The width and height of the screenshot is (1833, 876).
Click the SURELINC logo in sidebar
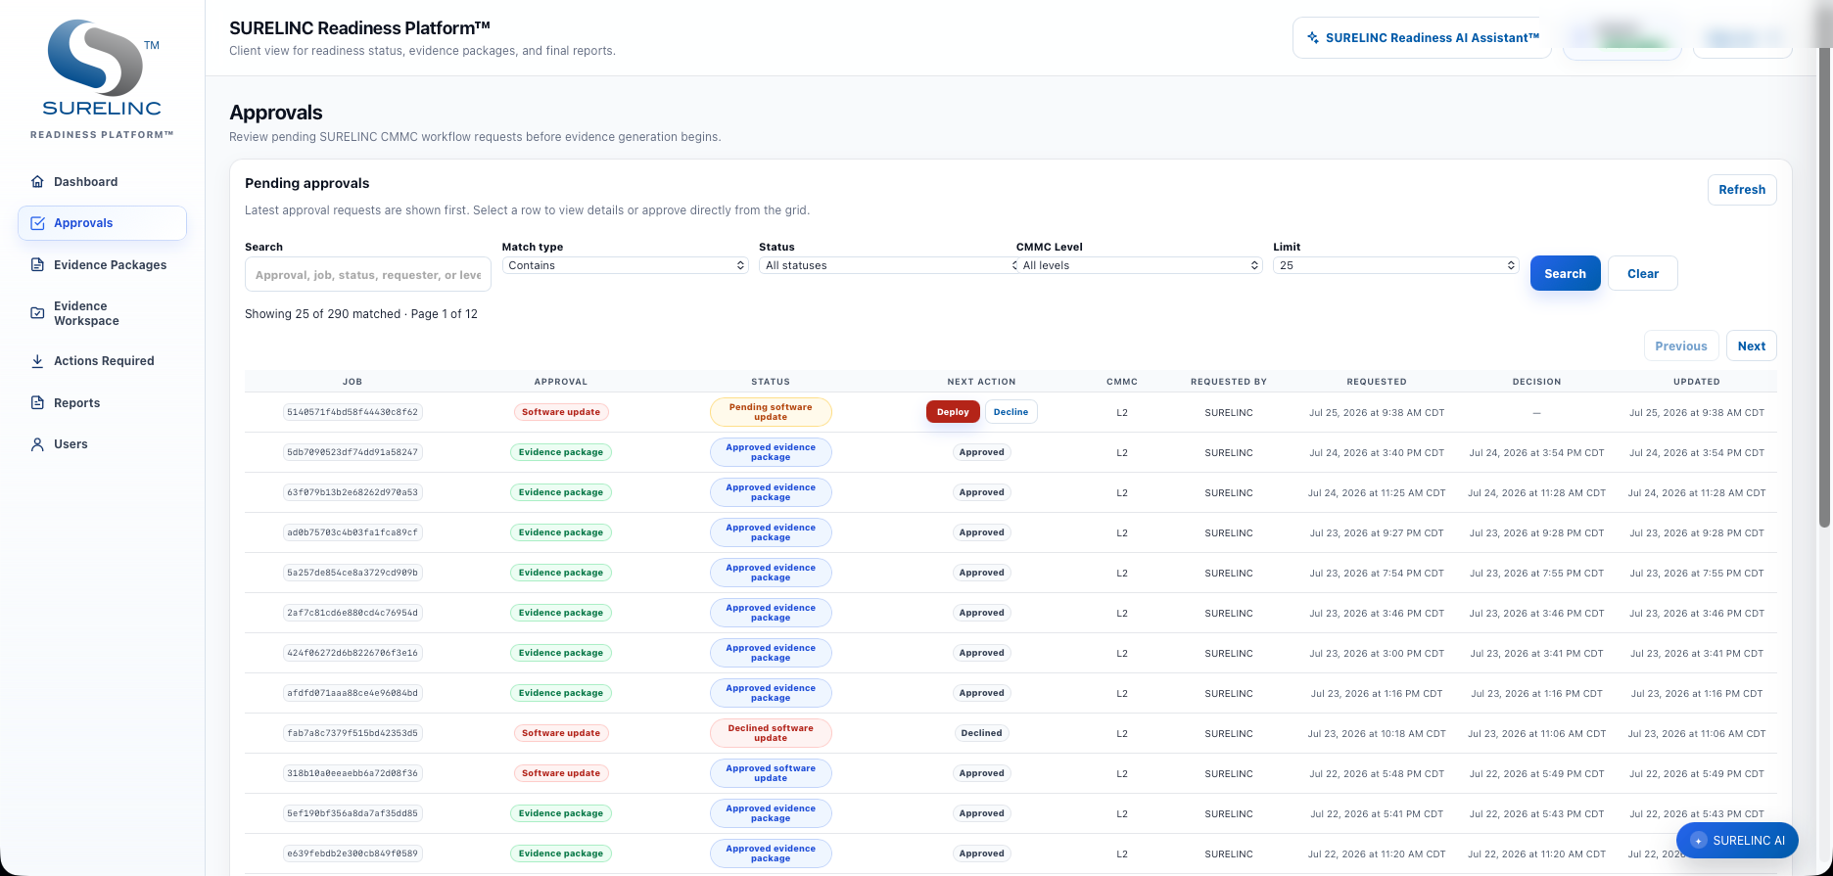[x=102, y=69]
